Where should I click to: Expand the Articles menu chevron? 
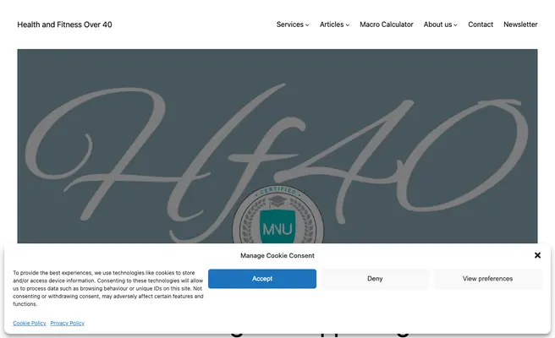pyautogui.click(x=348, y=25)
